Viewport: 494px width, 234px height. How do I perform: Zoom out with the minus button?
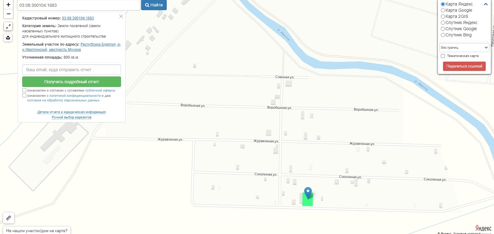click(8, 14)
